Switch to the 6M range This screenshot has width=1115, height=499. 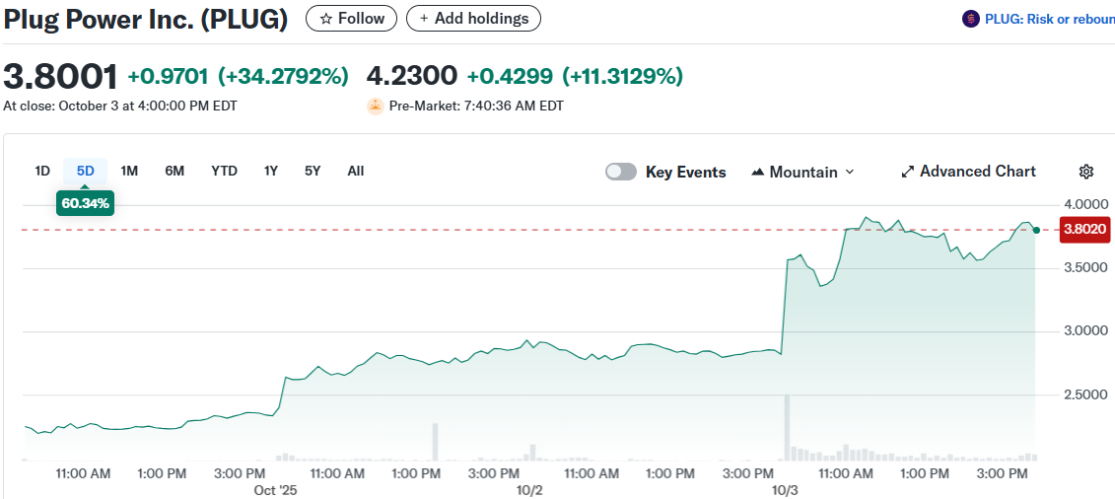[174, 171]
